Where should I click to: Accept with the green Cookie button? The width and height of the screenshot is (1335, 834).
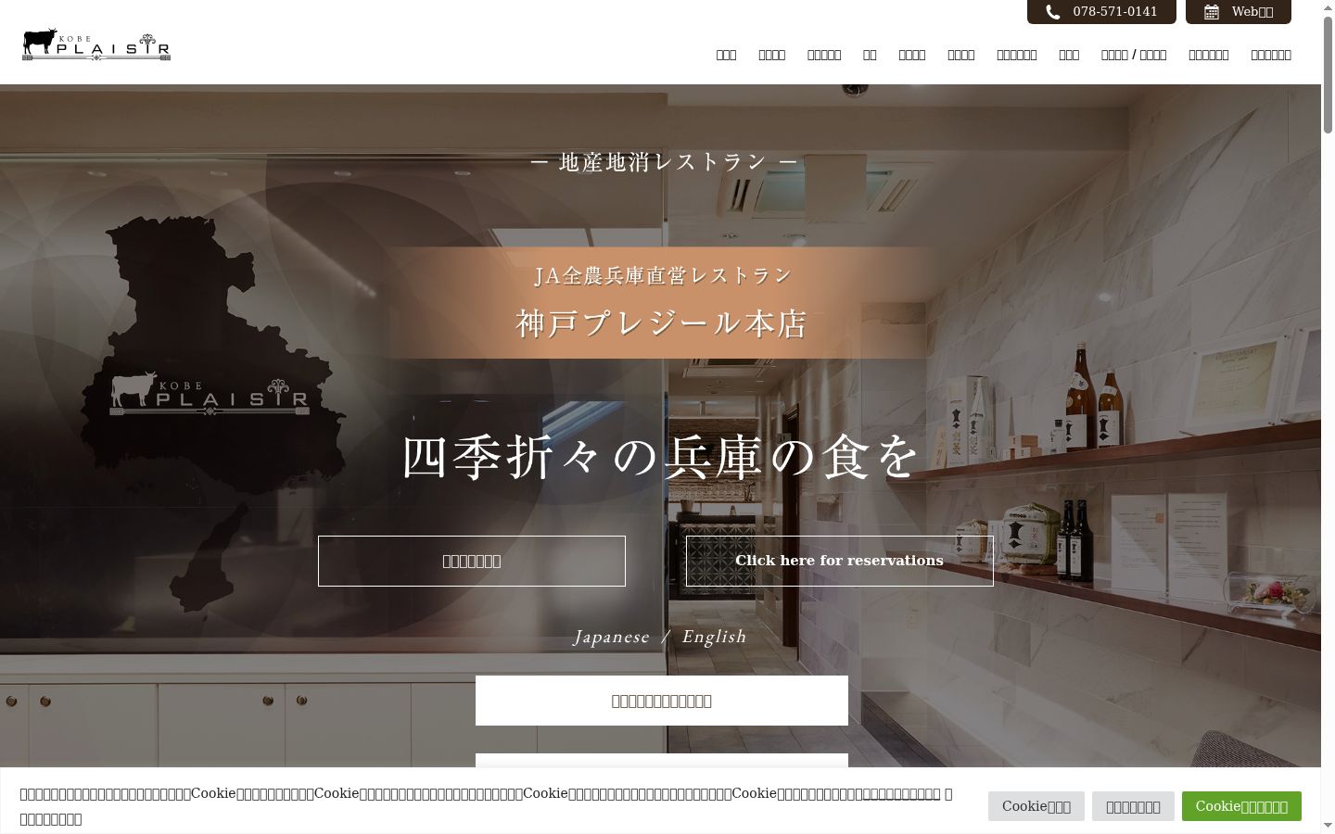pyautogui.click(x=1241, y=806)
